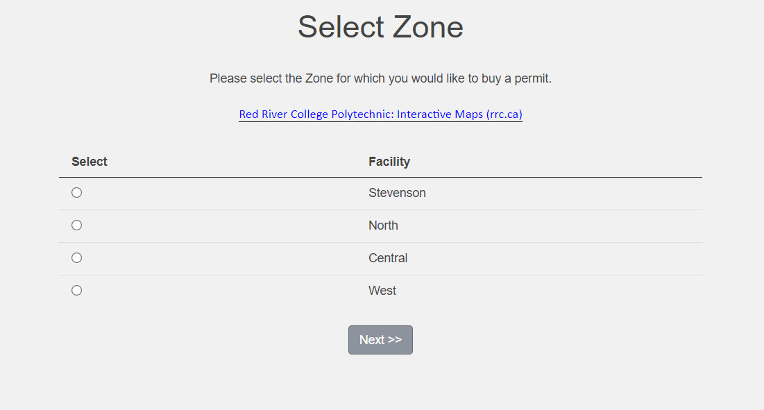Click the Select column header
The image size is (764, 410).
click(90, 162)
